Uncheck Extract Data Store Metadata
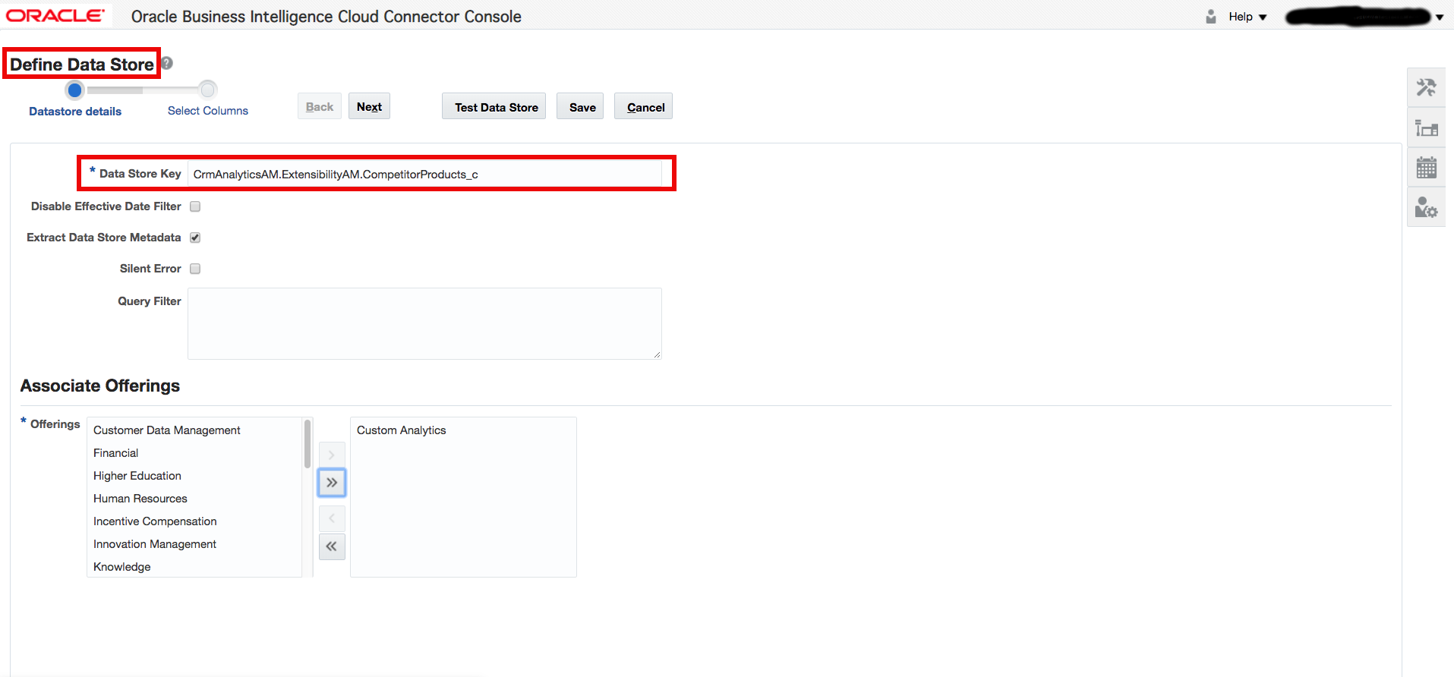The width and height of the screenshot is (1454, 677). click(x=195, y=238)
